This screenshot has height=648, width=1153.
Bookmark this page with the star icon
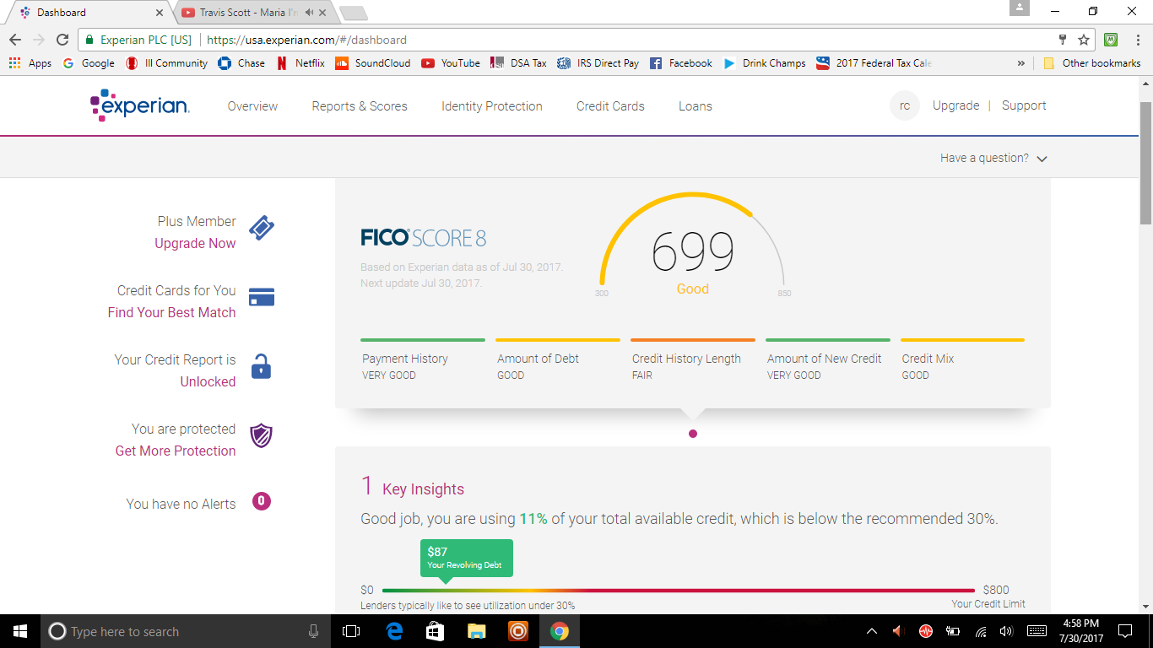point(1084,40)
